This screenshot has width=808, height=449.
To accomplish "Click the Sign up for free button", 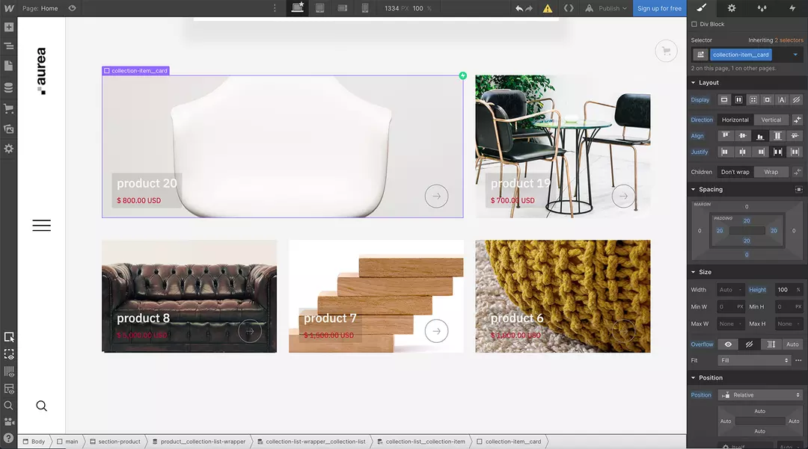I will [x=659, y=8].
